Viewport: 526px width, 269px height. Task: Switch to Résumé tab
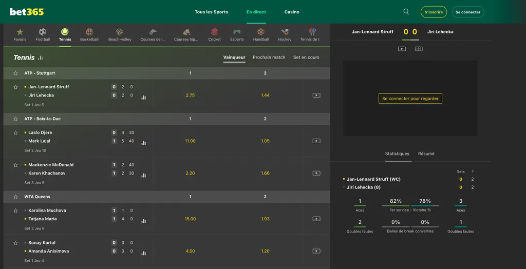[x=426, y=153]
